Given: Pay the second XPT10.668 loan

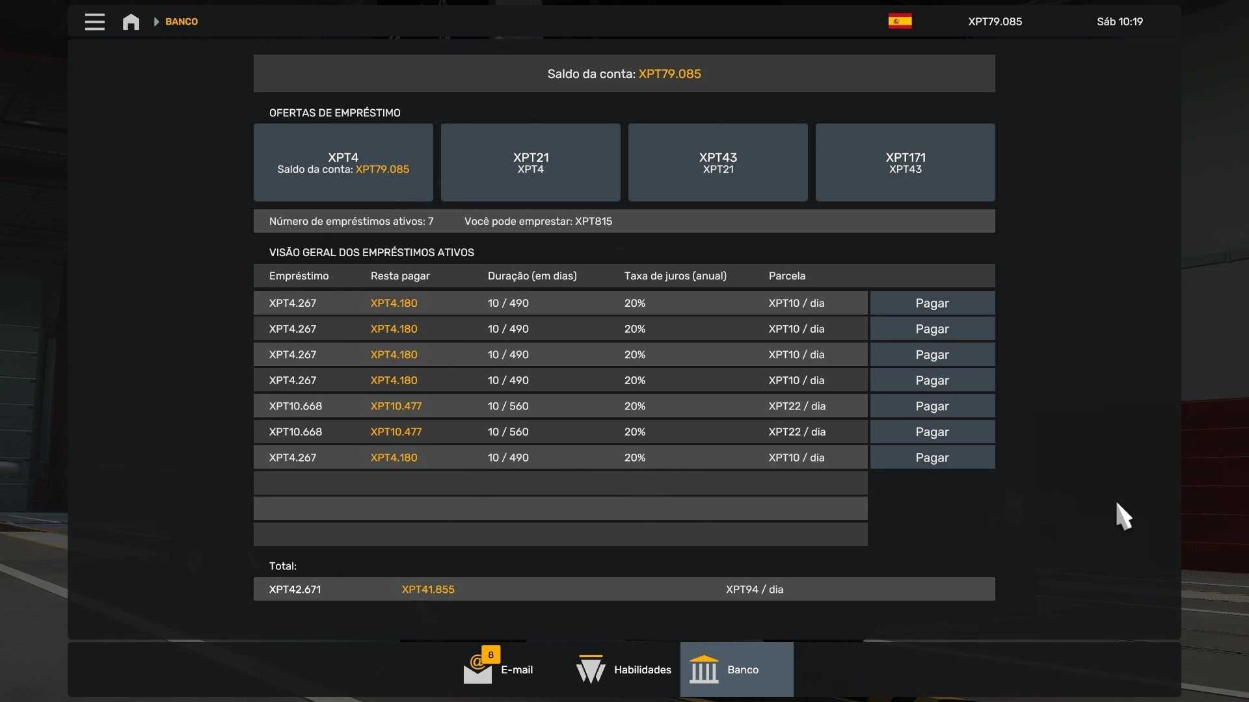Looking at the screenshot, I should 932,432.
